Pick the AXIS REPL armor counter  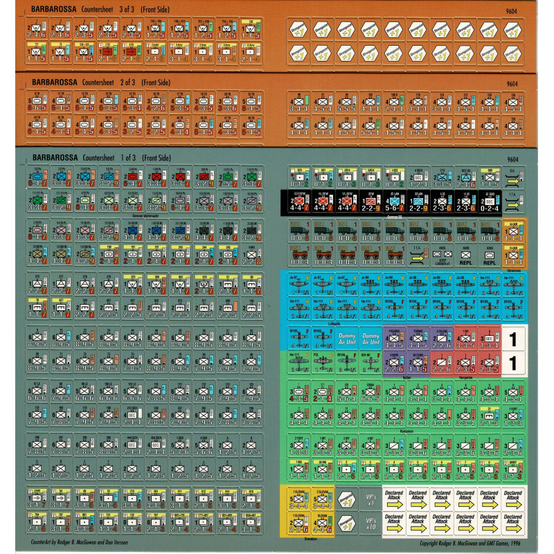coord(490,256)
